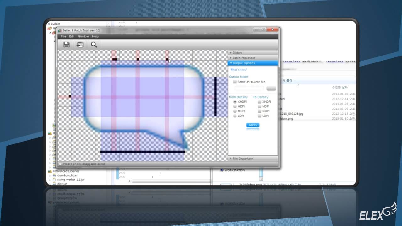This screenshot has width=402, height=226.
Task: Click the right edge vertical padding bar
Action: [215, 96]
